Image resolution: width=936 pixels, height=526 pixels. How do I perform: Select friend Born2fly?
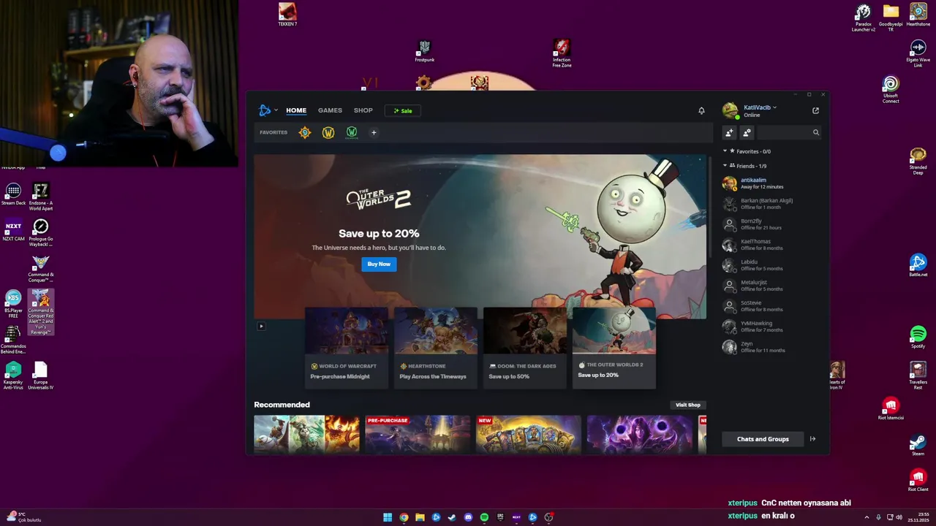click(x=771, y=224)
